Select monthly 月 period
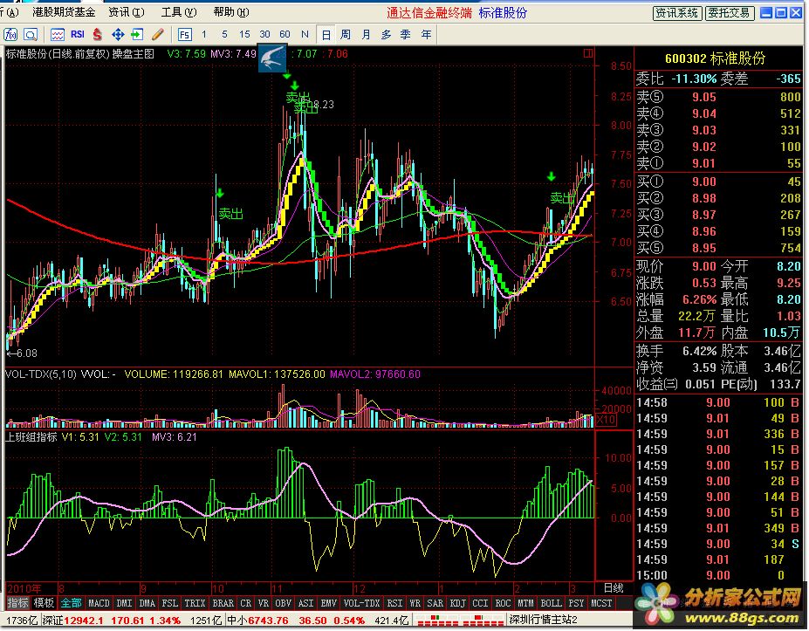Viewport: 809px width, 631px height. pos(366,35)
